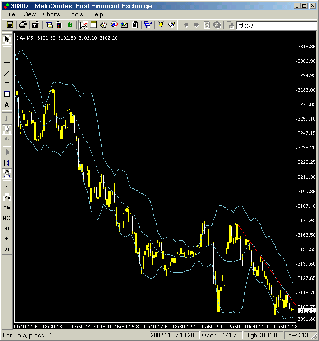
Task: Click the pencil checklist toolbar icon
Action: coord(171,25)
